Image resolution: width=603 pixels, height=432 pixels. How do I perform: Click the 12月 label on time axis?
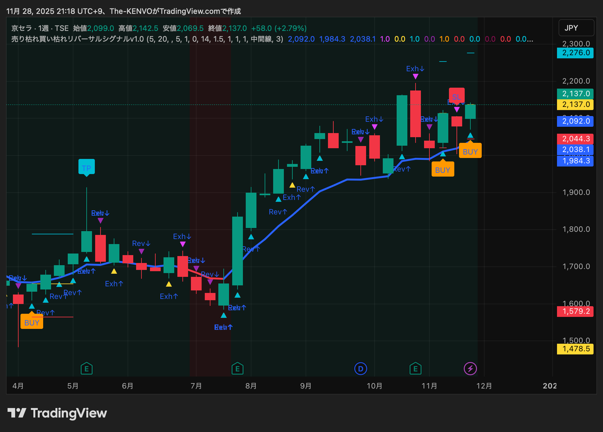click(484, 386)
